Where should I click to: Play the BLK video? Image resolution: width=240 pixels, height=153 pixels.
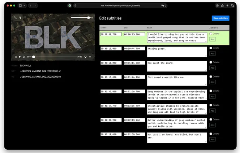(x=20, y=57)
